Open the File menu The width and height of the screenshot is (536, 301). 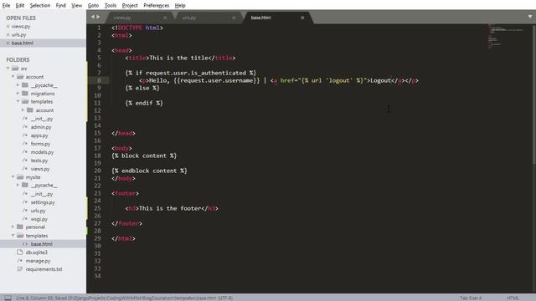[x=6, y=6]
